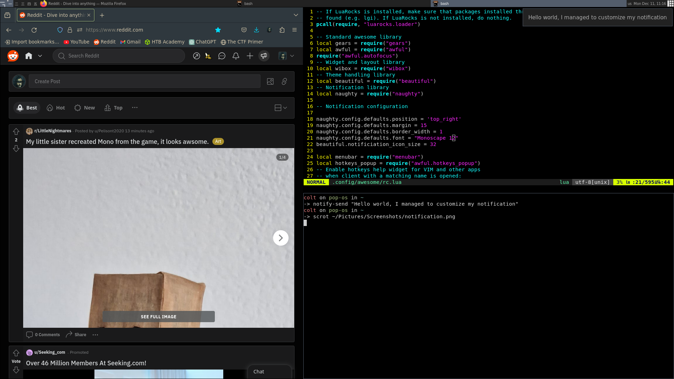Viewport: 674px width, 379px height.
Task: Expand the card view layout dropdown
Action: coord(280,108)
